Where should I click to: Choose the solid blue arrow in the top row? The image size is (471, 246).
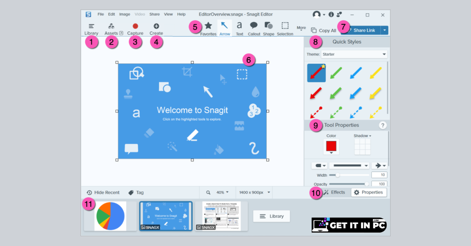[356, 72]
